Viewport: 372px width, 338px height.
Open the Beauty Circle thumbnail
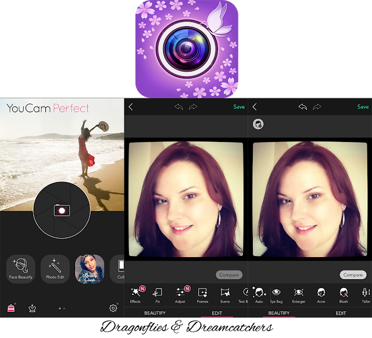click(90, 269)
